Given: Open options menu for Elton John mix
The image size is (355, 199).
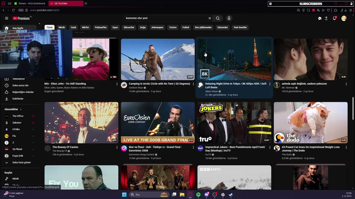Looking at the screenshot, I should (117, 84).
